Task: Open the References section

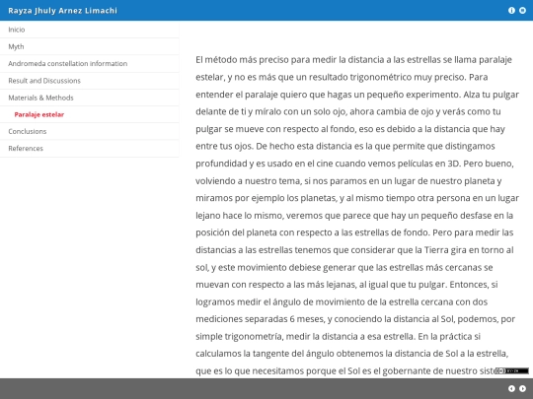Action: coord(90,148)
